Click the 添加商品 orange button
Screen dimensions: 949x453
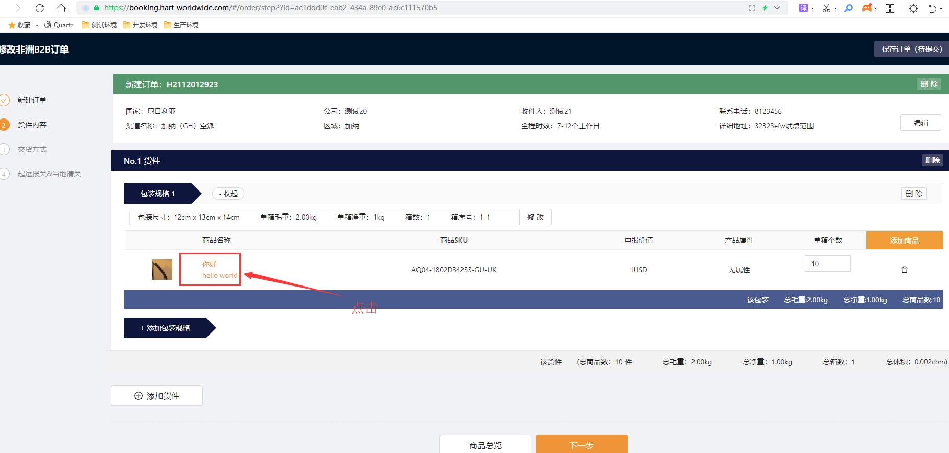pyautogui.click(x=904, y=241)
